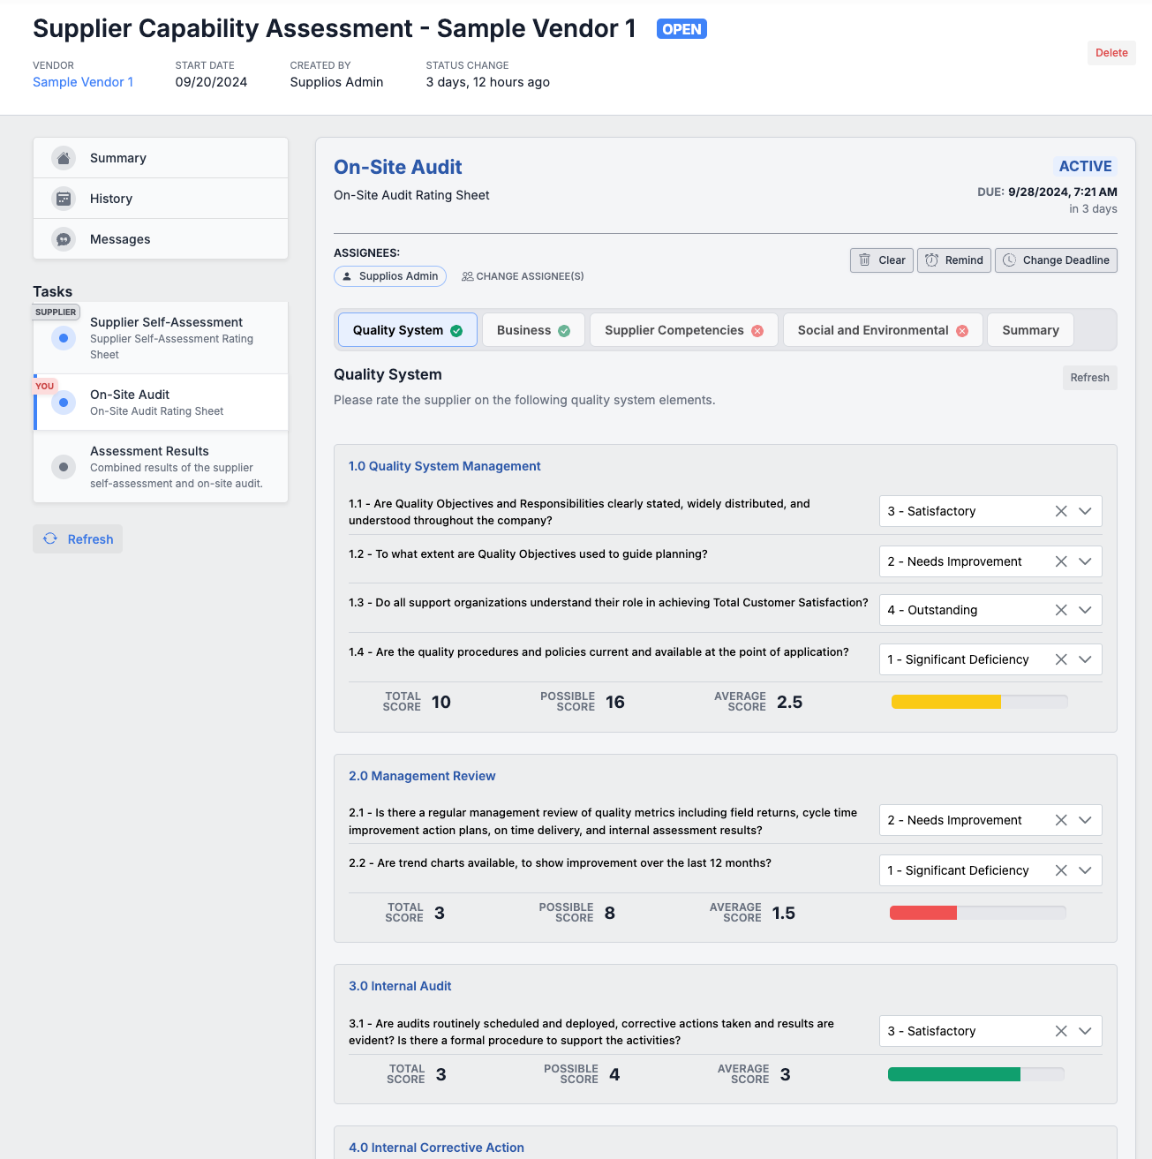Viewport: 1152px width, 1159px height.
Task: Click green check icon on Quality System tab
Action: click(456, 331)
